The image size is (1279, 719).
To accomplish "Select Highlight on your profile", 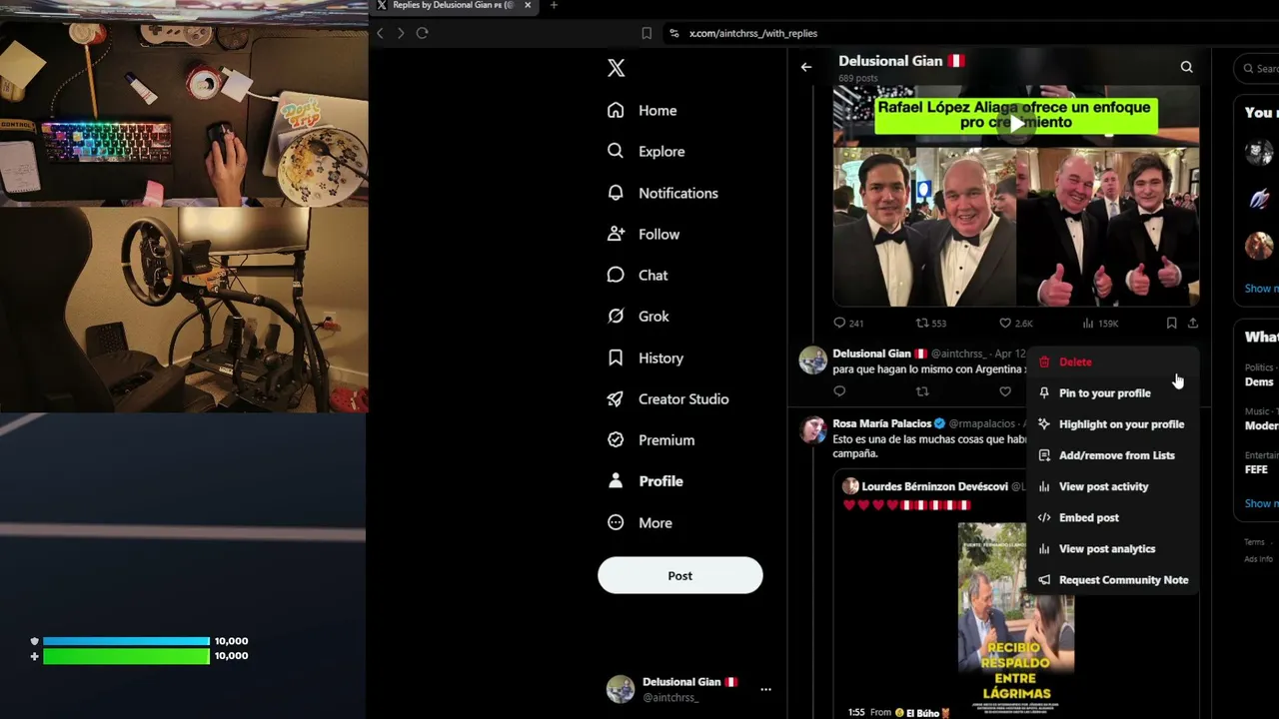I will coord(1113,424).
